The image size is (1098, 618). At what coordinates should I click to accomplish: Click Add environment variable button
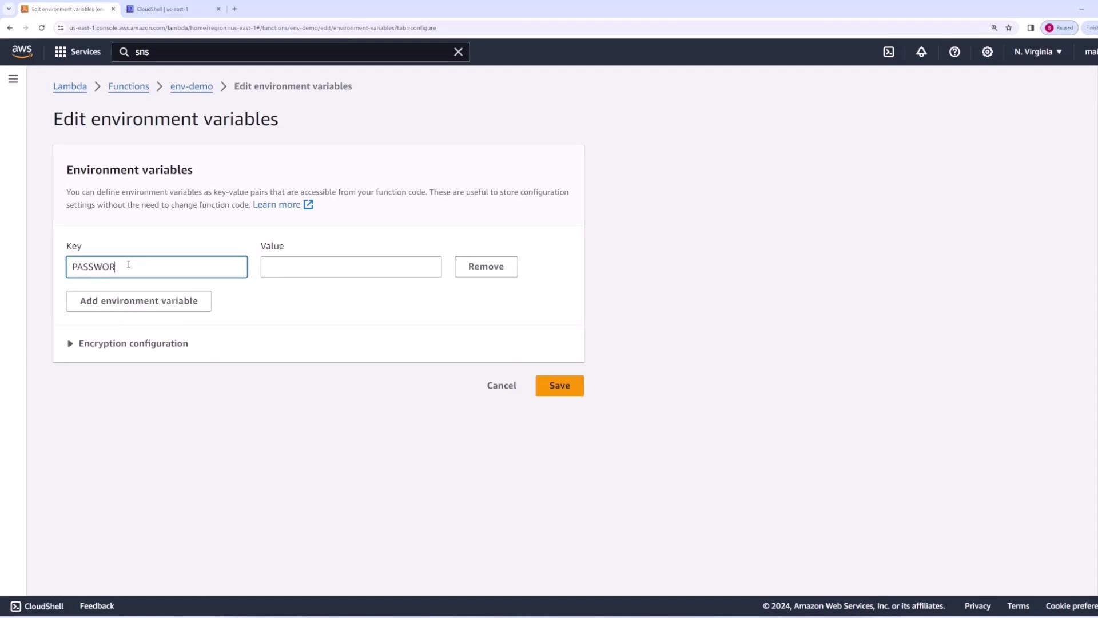[138, 301]
